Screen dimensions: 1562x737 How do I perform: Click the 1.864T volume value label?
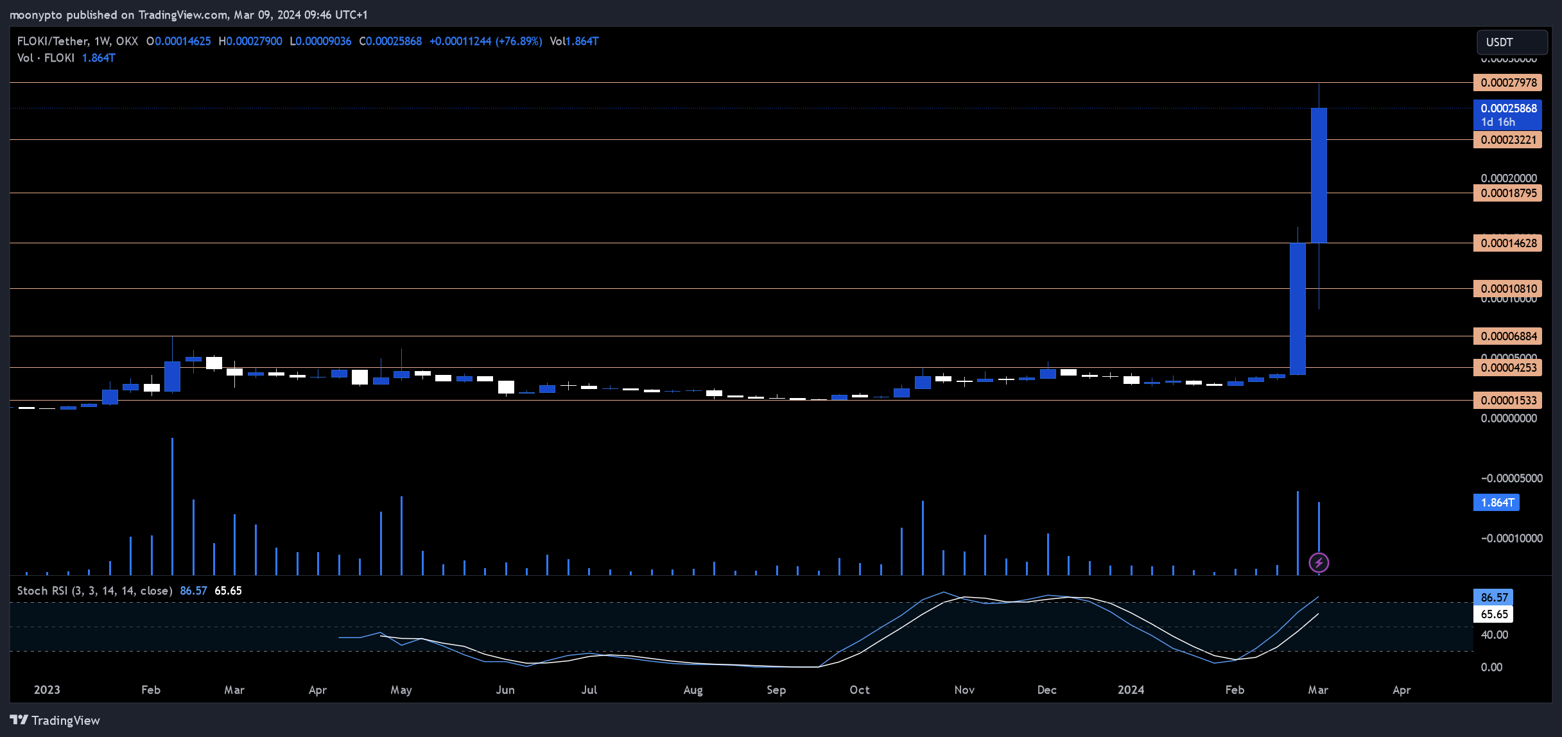point(1497,503)
